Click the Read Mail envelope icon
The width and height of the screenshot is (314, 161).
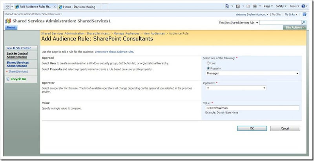click(x=248, y=6)
